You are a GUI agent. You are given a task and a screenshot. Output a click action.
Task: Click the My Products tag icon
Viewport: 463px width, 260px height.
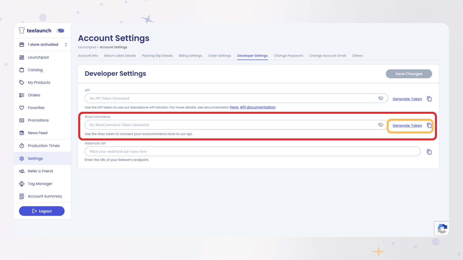pyautogui.click(x=22, y=83)
